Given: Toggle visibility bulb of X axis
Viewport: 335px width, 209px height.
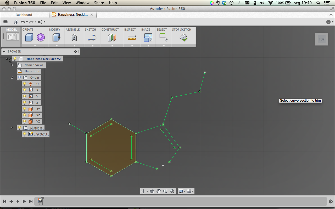Looking at the screenshot, I should coord(25,90).
